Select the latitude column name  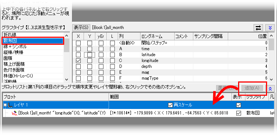tap(148, 55)
